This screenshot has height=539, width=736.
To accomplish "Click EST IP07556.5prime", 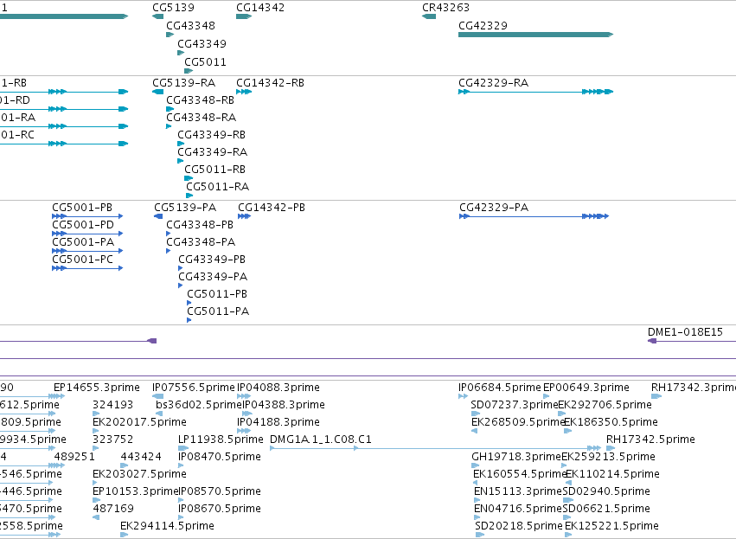I will (194, 388).
